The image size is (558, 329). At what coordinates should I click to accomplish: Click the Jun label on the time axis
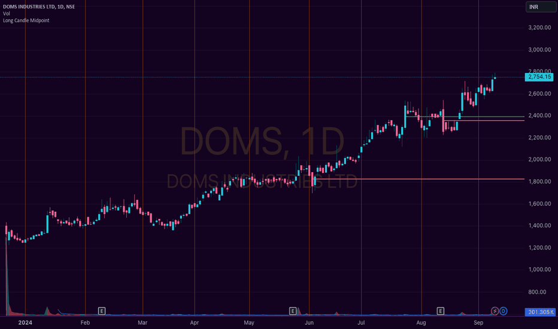tap(309, 322)
